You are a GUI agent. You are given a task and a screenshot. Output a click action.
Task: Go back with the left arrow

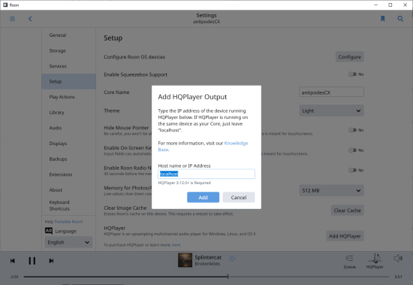click(30, 19)
